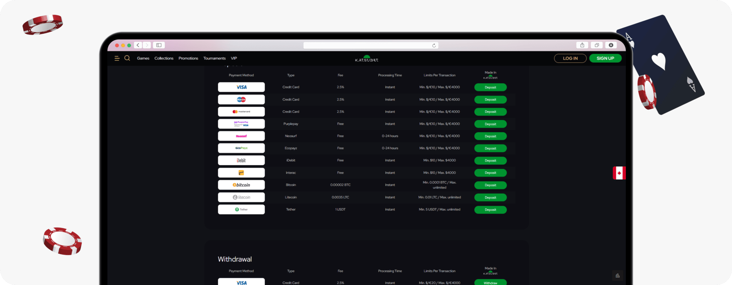Click Deposit in the Bitcoin row
The height and width of the screenshot is (285, 732).
[490, 185]
